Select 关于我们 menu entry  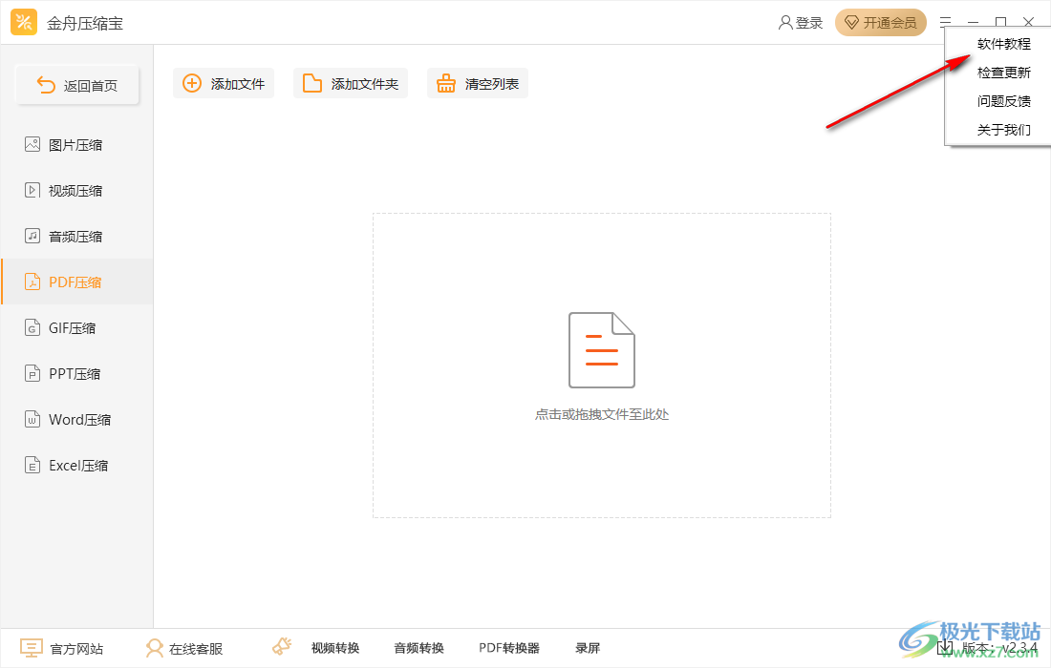[x=1003, y=130]
